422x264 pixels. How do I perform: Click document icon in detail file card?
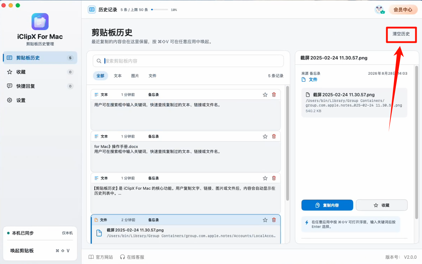[x=307, y=94]
